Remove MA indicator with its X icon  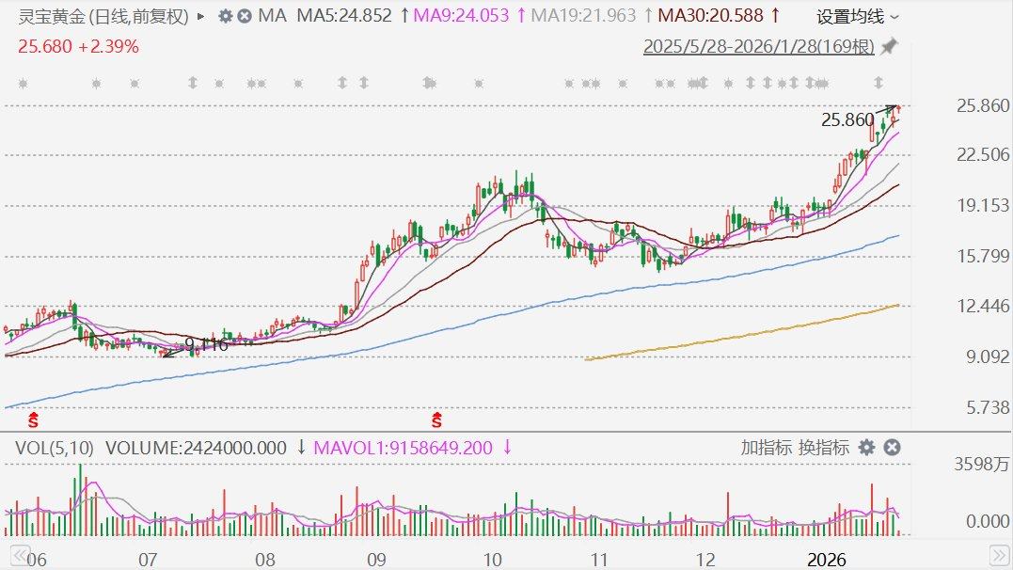point(245,16)
